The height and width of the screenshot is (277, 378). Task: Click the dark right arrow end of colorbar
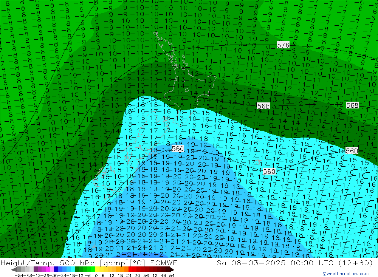[x=172, y=269]
